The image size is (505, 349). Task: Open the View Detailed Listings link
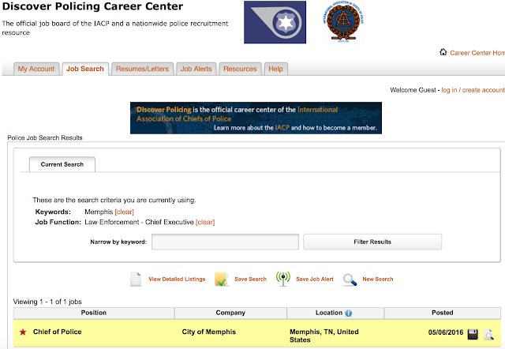(177, 279)
